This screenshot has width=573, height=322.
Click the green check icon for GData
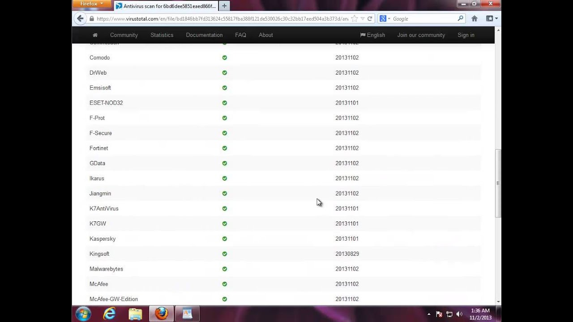pos(225,163)
